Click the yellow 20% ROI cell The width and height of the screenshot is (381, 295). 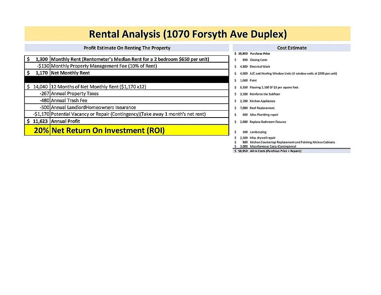(38, 131)
